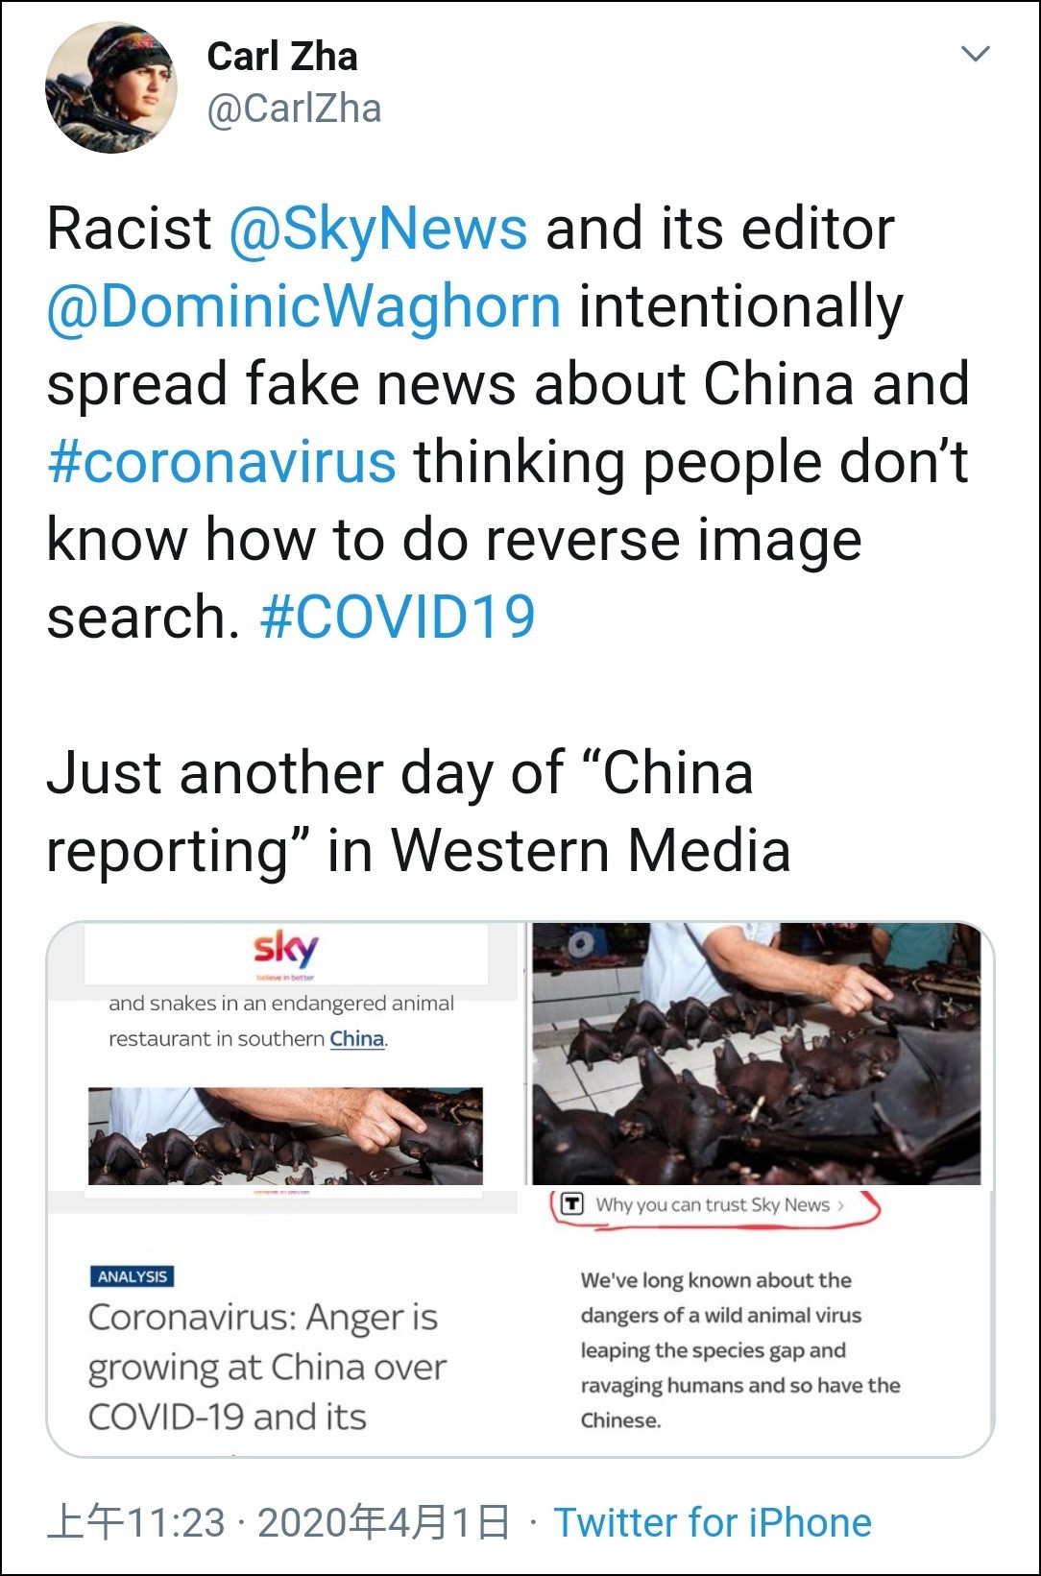The height and width of the screenshot is (1576, 1041).
Task: Click the small bats photo in left screenshot
Action: click(x=285, y=1136)
